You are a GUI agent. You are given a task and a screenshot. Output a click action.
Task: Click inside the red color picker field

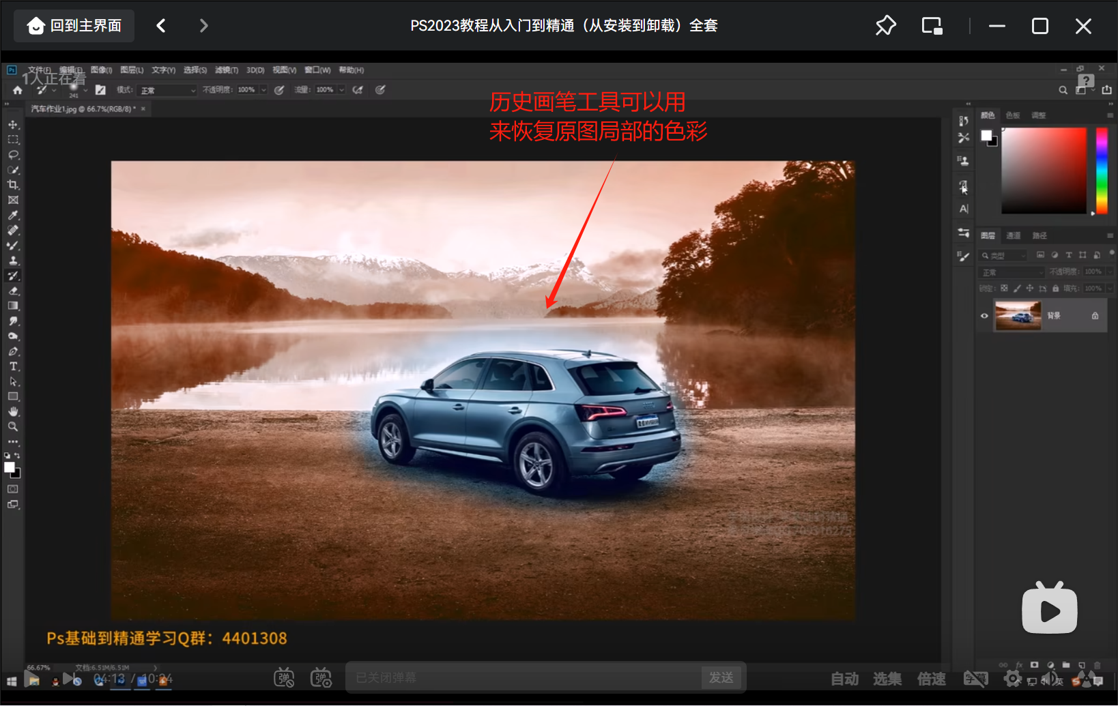click(x=1044, y=171)
